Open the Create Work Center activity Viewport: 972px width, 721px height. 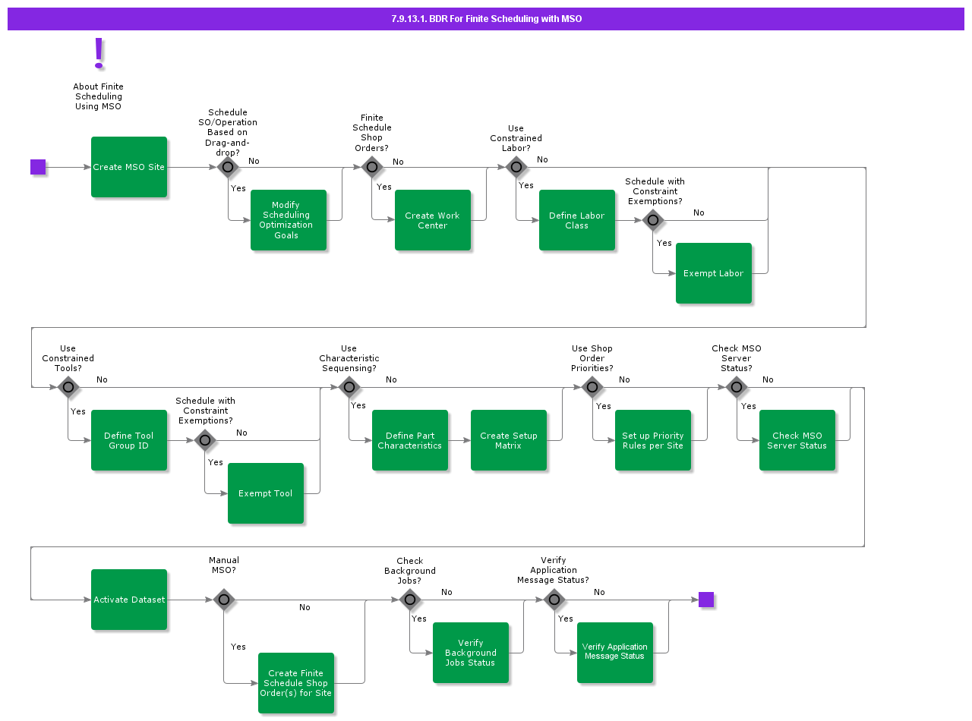click(x=433, y=220)
